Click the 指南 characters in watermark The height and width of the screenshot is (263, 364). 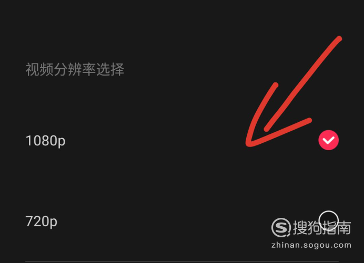click(337, 227)
